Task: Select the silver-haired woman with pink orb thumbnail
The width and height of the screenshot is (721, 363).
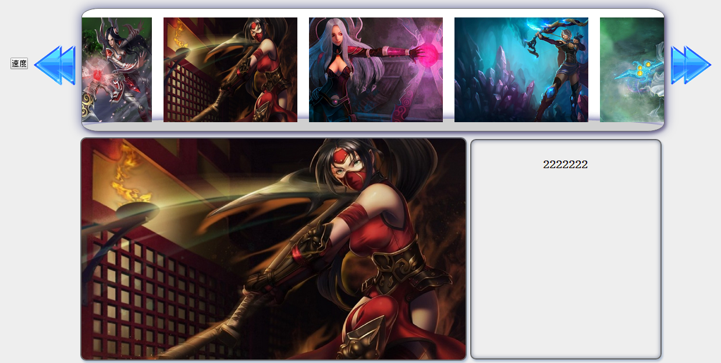Action: click(376, 70)
